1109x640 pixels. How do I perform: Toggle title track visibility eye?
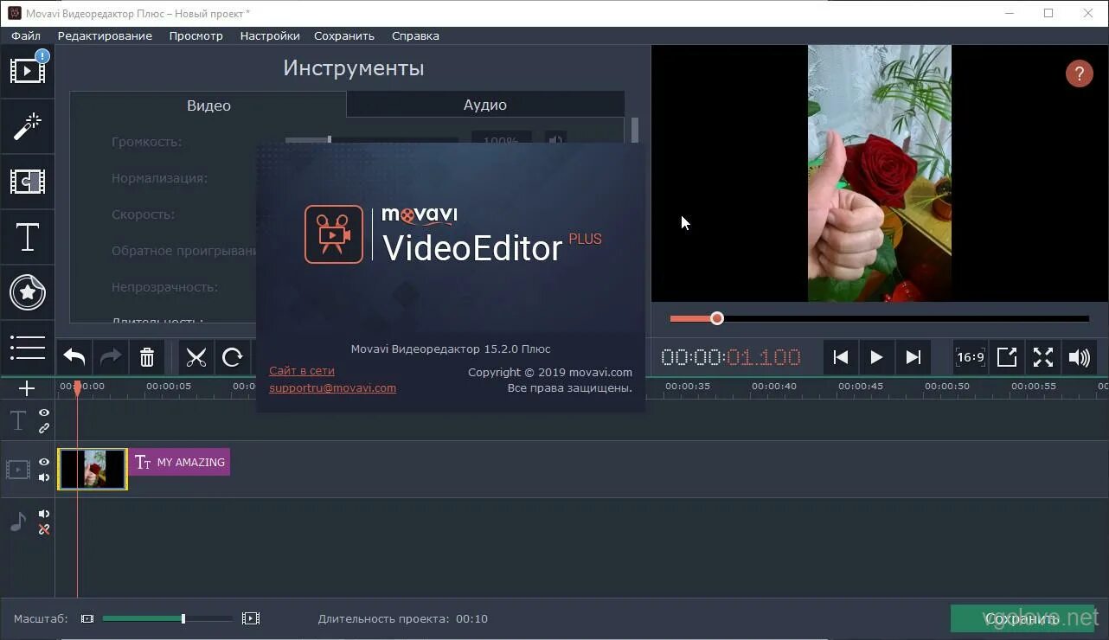(x=44, y=413)
